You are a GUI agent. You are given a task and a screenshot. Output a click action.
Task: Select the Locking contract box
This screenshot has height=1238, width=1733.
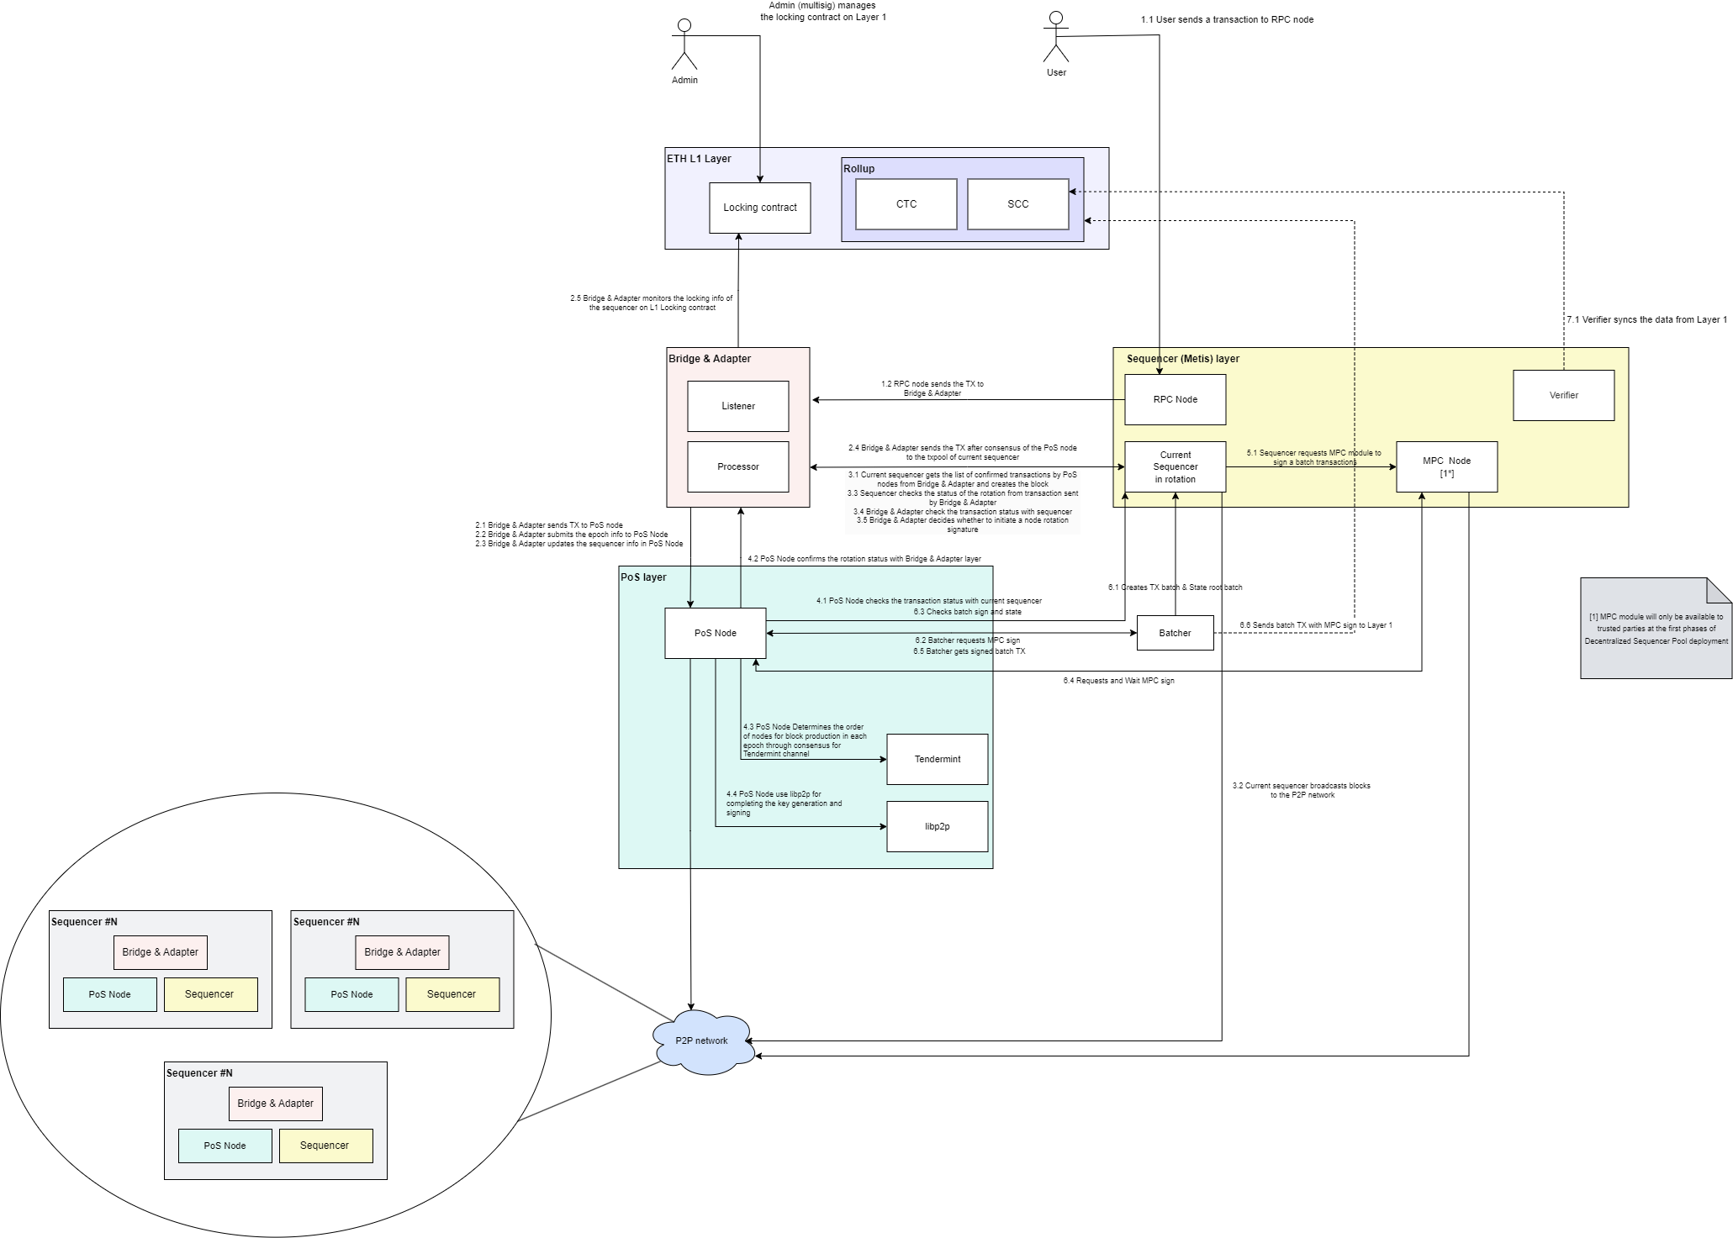tap(760, 208)
